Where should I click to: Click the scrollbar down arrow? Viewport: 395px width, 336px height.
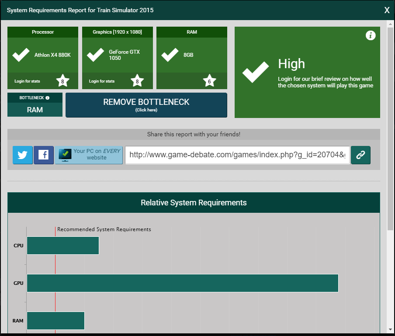[390, 329]
